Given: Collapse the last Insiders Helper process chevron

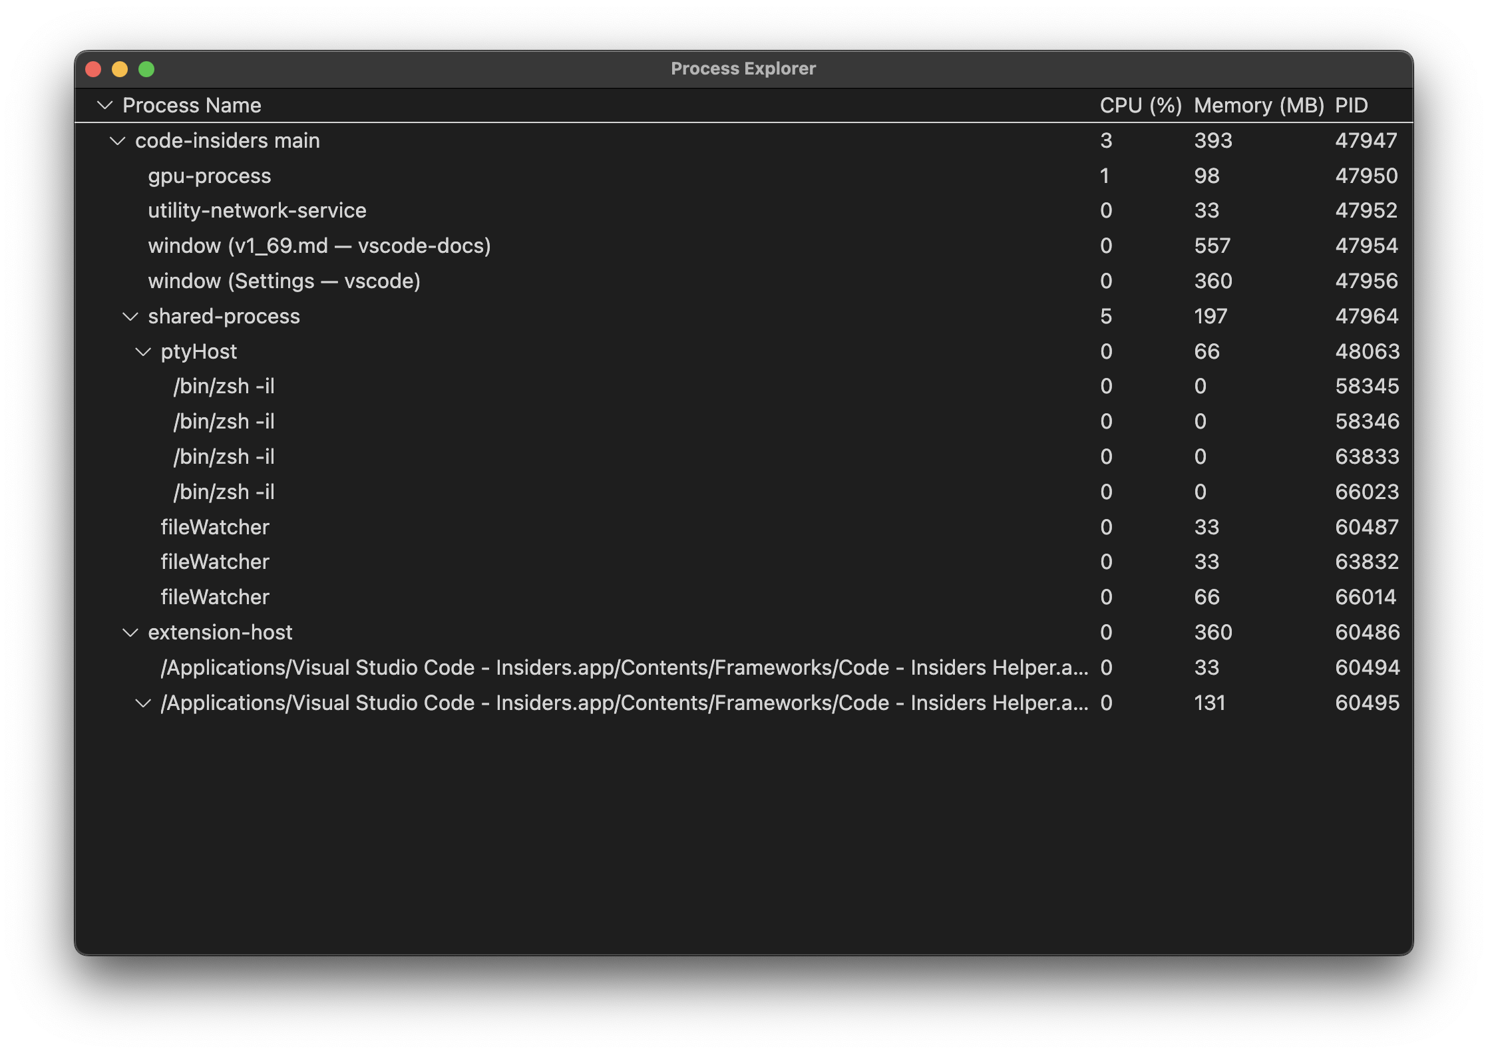Looking at the screenshot, I should click(143, 703).
